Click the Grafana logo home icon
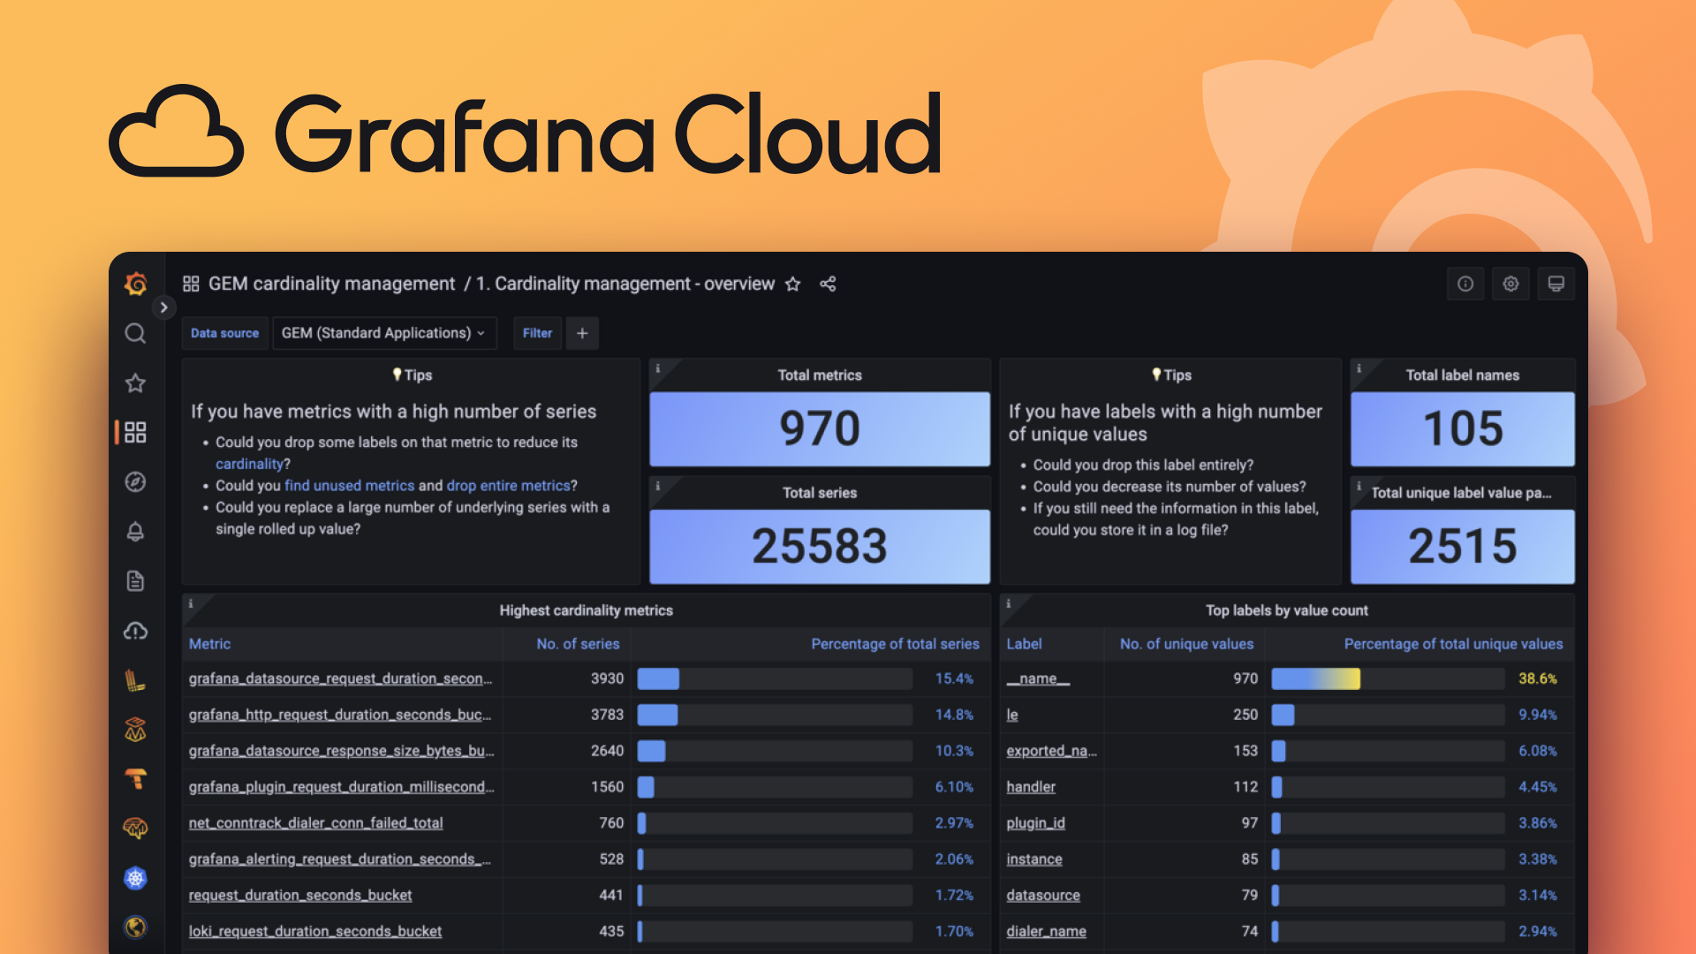Screen dimensions: 1696x954 point(134,283)
